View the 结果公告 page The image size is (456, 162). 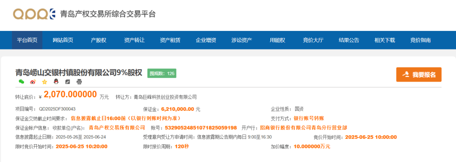[x=349, y=40]
